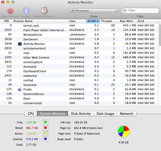Switch to the CPU tab
161x151 pixels.
coord(31,114)
